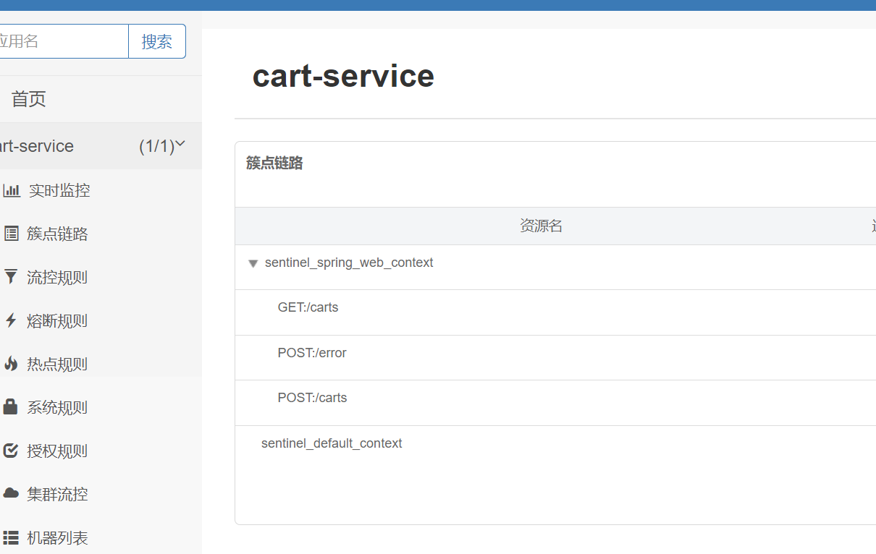This screenshot has width=876, height=554.
Task: Collapse the sentinel_spring_web_context tree node
Action: coord(253,263)
